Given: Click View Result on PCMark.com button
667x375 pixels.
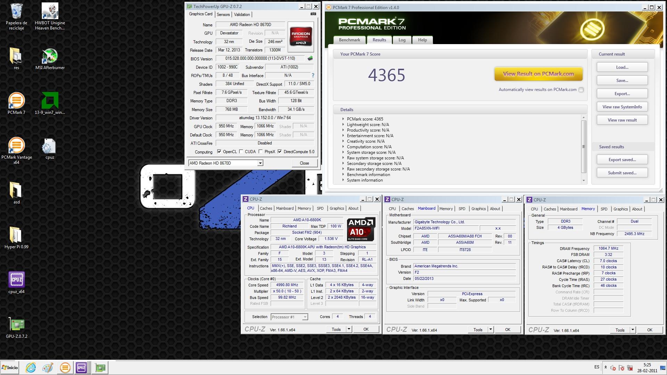Looking at the screenshot, I should (x=538, y=74).
